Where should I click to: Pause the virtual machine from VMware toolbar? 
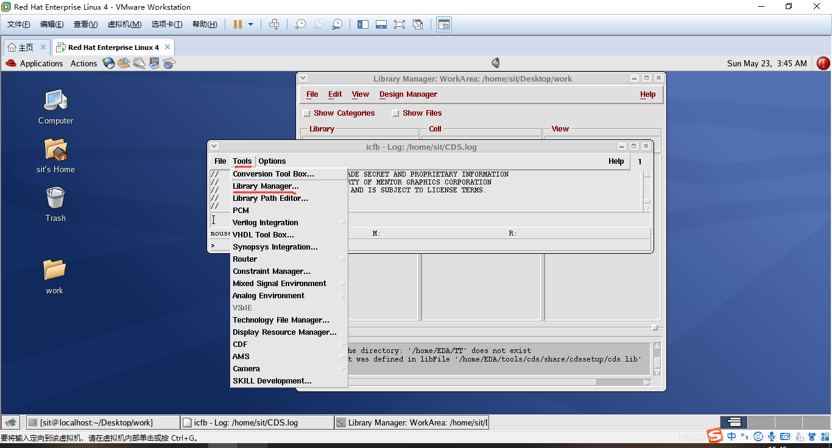pyautogui.click(x=238, y=24)
